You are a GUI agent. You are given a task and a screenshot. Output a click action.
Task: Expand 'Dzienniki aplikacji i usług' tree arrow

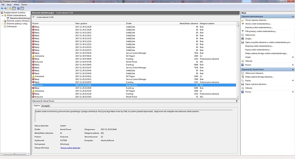(2, 24)
